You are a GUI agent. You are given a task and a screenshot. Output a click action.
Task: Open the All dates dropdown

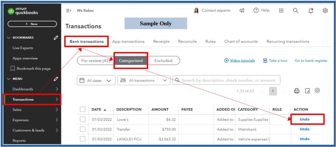[96, 80]
